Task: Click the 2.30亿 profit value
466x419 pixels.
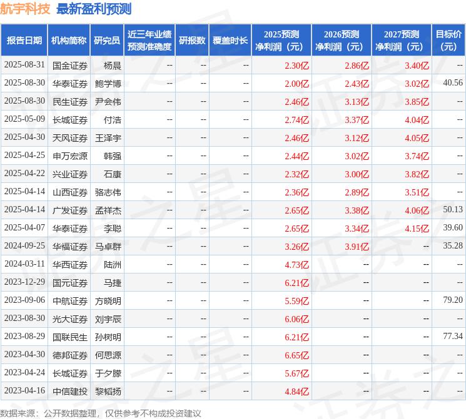Action: click(296, 66)
